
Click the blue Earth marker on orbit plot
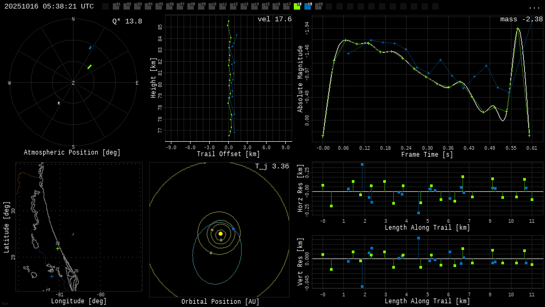pyautogui.click(x=233, y=229)
